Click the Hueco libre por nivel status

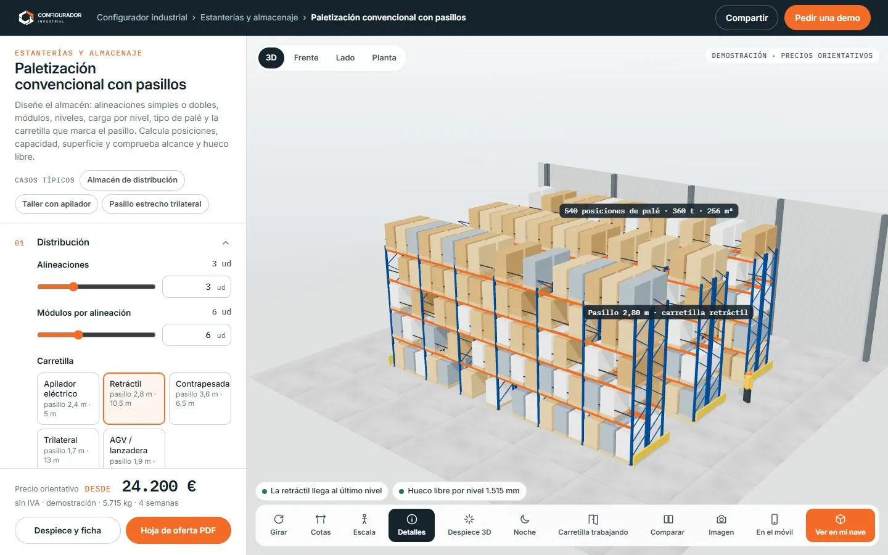pyautogui.click(x=459, y=491)
